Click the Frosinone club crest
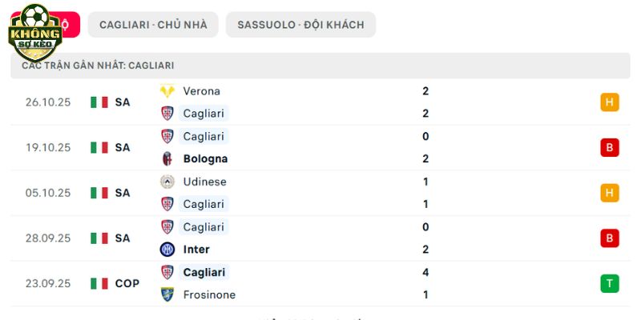Screen dimensions: 641x320 167,294
